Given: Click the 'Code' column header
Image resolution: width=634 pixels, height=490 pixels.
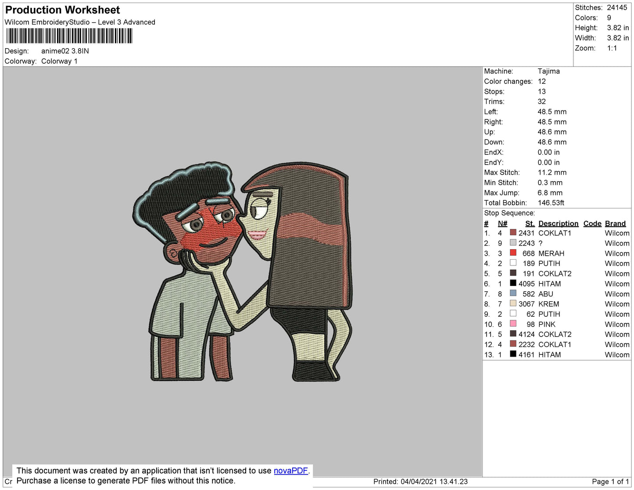Looking at the screenshot, I should click(x=592, y=223).
